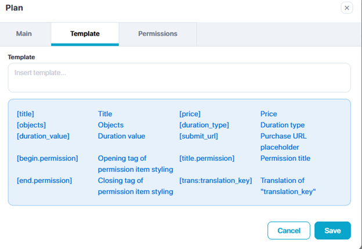Click the [begin.permission] placeholder
The image size is (362, 249).
click(x=48, y=158)
